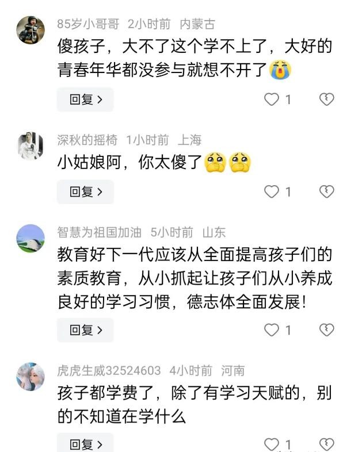This screenshot has width=343, height=452.
Task: Open 深秋的摇椅's profile avatar
Action: (x=31, y=145)
